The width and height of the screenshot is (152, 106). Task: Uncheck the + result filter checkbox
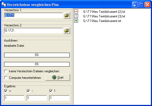[x=6, y=91]
